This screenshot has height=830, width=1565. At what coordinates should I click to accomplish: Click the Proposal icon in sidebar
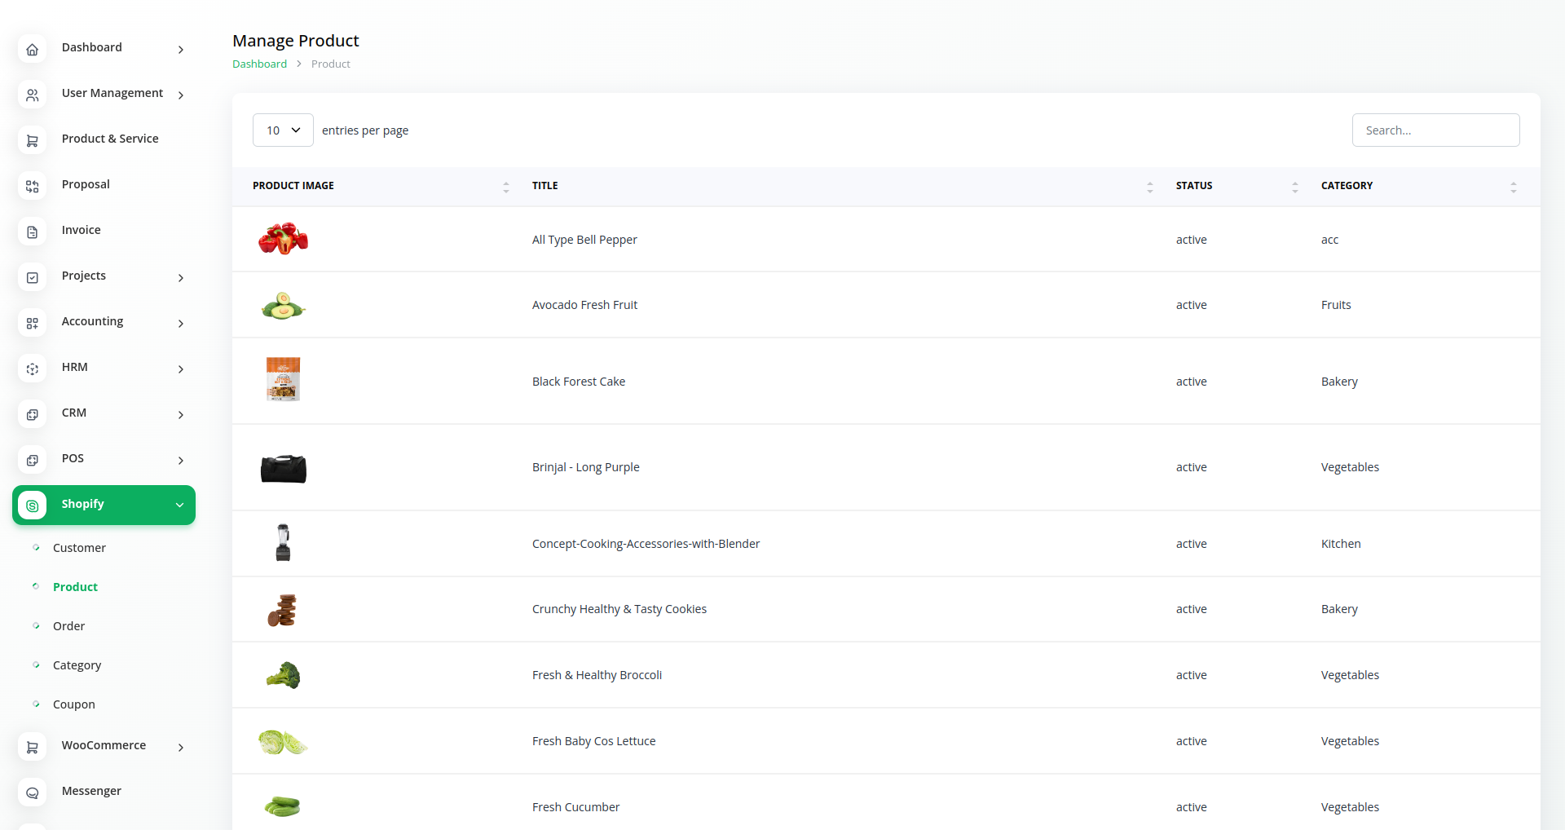pyautogui.click(x=32, y=187)
